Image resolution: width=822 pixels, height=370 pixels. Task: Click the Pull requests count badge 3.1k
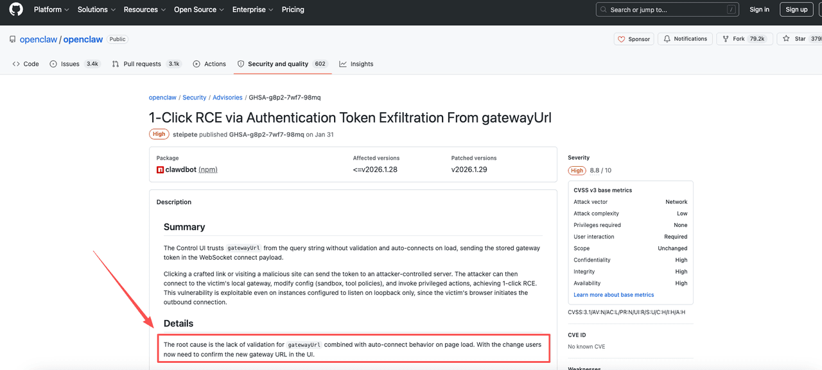tap(173, 64)
